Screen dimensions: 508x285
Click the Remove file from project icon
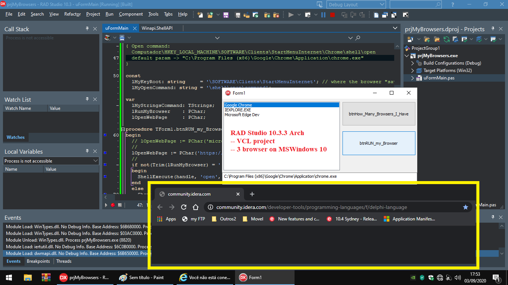tap(276, 15)
